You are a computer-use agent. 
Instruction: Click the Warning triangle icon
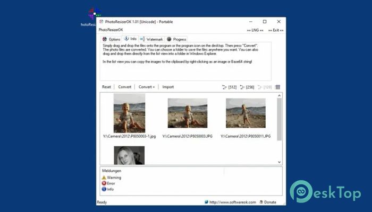pyautogui.click(x=104, y=178)
